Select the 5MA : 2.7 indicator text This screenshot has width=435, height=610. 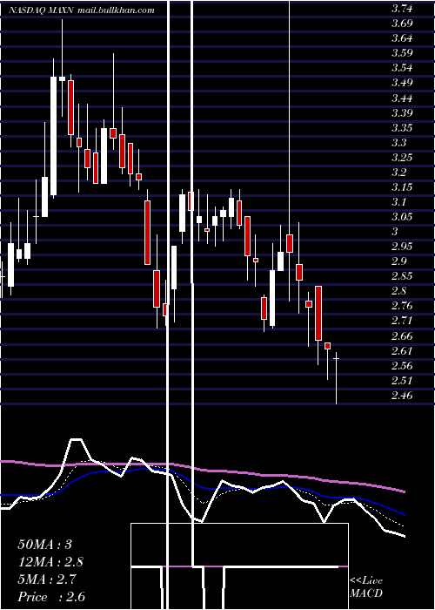48,579
